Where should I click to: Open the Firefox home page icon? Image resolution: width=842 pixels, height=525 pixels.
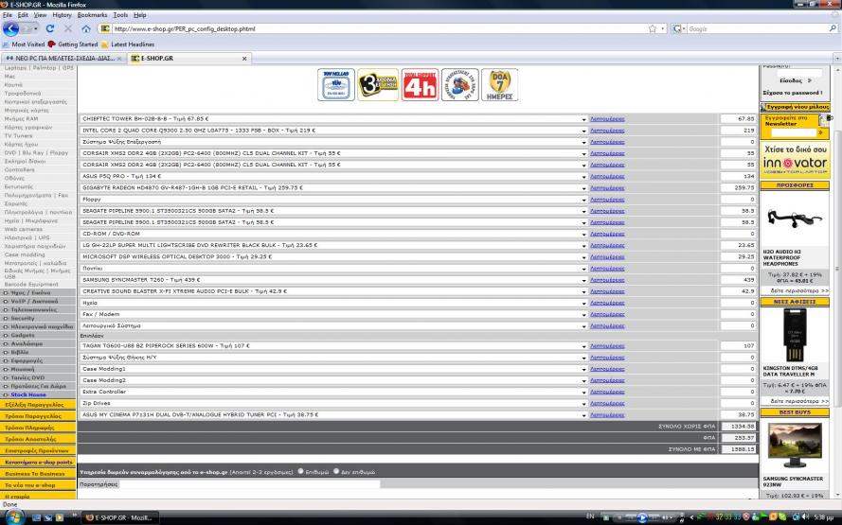(86, 28)
